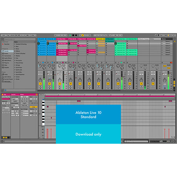The image size is (177, 177).
Task: Open Launch Mode dropdown
Action: [x=15, y=99]
